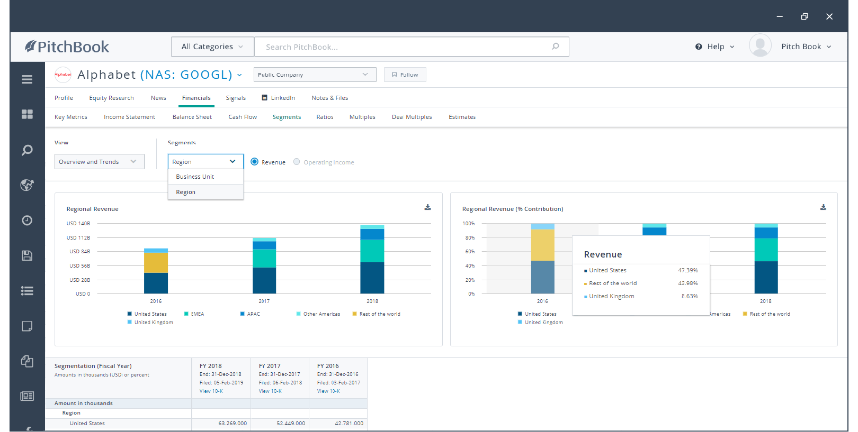Viewport: 858px width, 432px height.
Task: Expand the Alphabet ticker chevron
Action: tap(239, 75)
